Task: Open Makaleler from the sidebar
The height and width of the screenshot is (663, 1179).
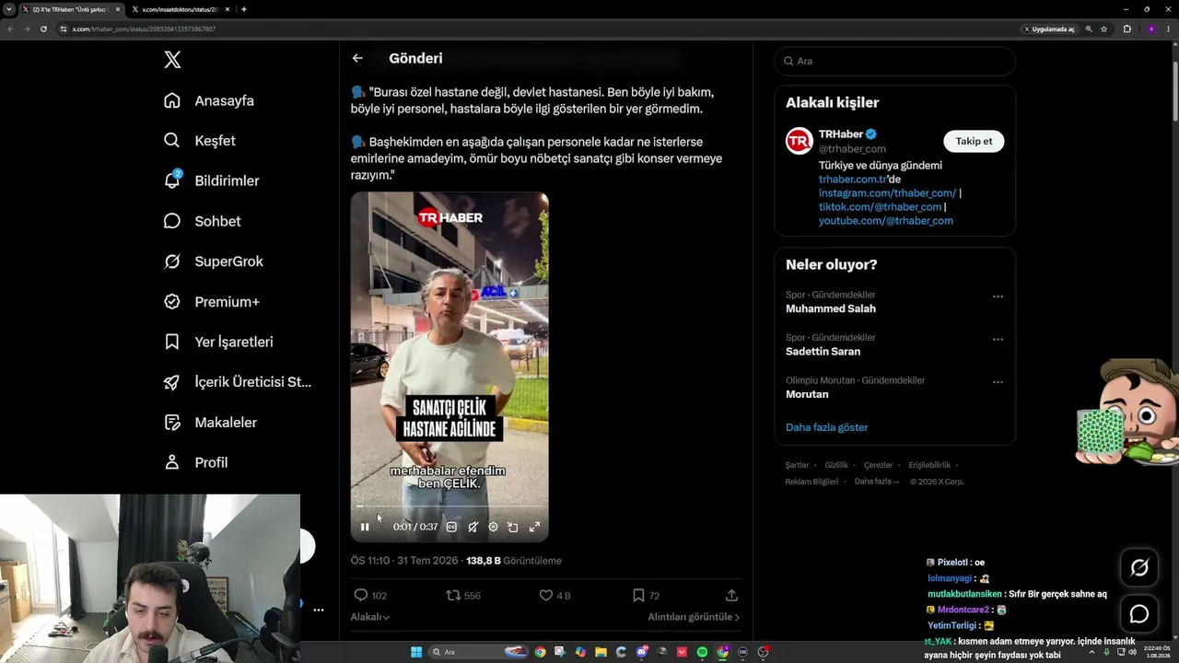Action: pyautogui.click(x=210, y=422)
